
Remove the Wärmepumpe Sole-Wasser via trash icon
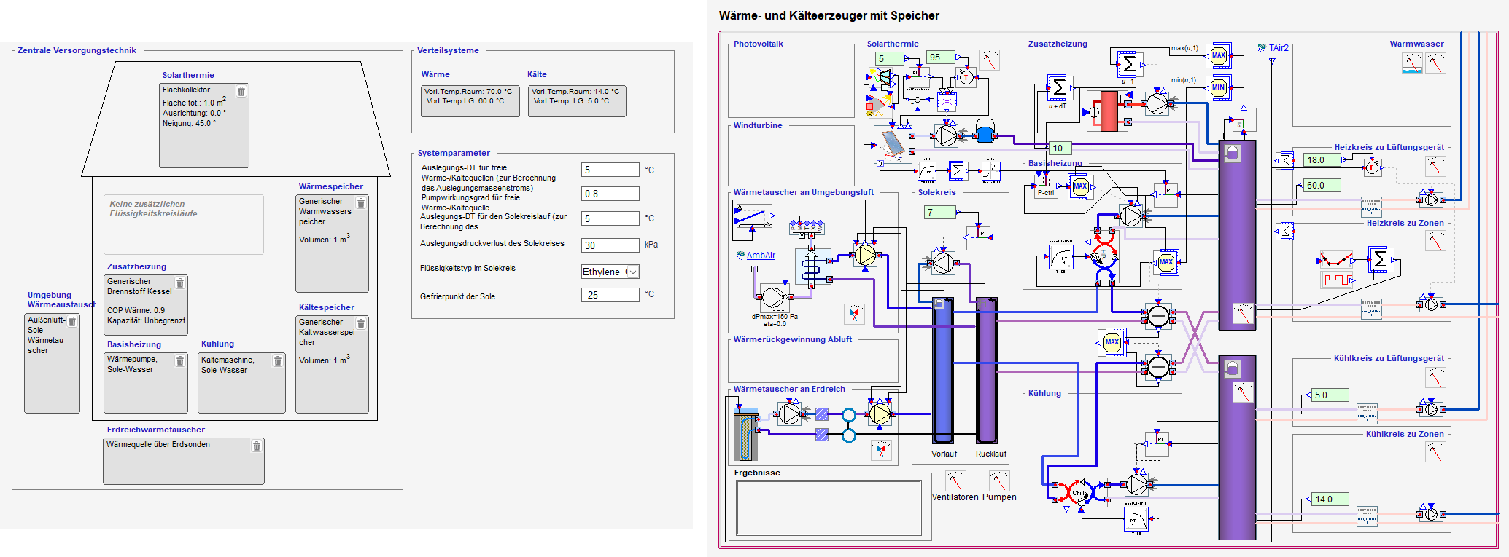click(180, 361)
